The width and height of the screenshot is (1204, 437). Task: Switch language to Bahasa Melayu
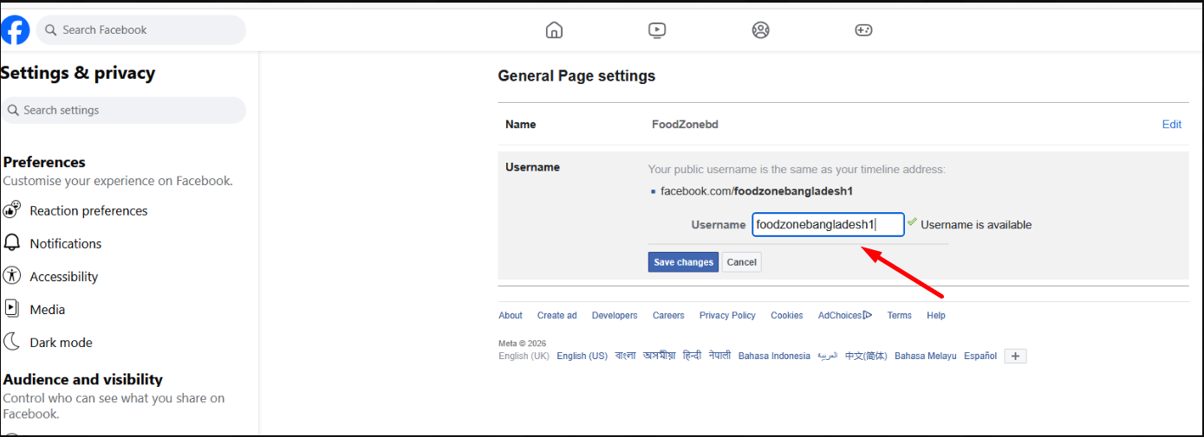[x=925, y=357]
